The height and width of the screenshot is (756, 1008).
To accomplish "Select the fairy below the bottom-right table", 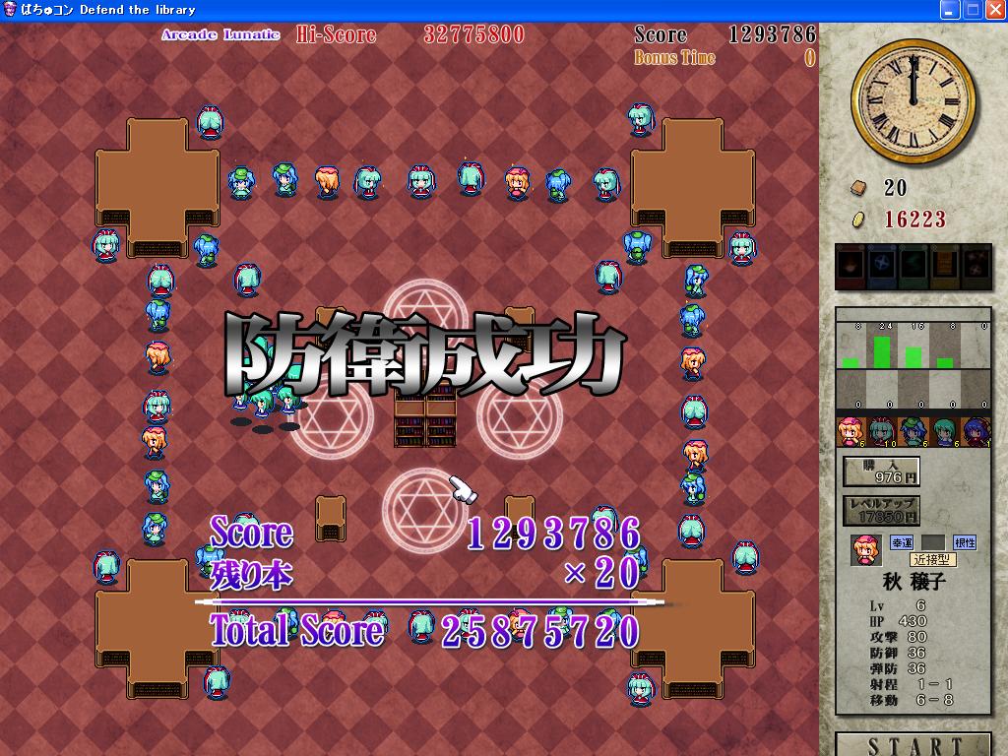I will pyautogui.click(x=641, y=689).
